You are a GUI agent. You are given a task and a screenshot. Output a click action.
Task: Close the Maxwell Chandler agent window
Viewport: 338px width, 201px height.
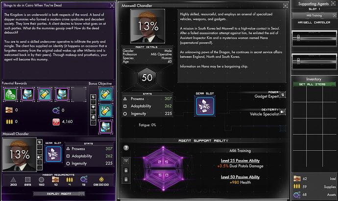point(285,6)
